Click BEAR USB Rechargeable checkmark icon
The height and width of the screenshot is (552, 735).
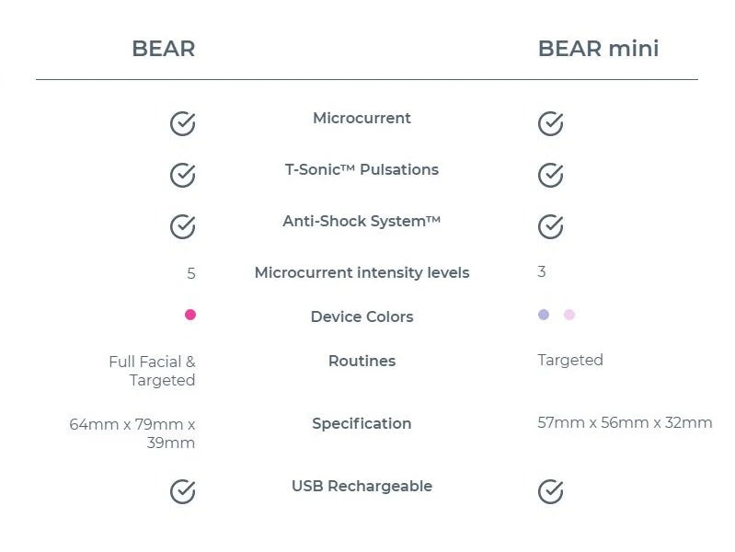click(183, 491)
